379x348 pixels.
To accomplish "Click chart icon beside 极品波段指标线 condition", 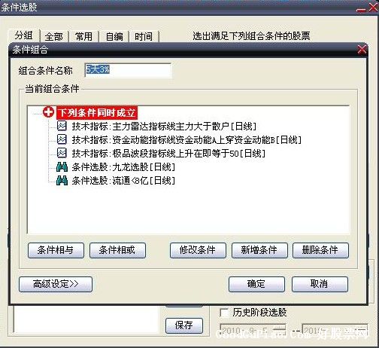I will click(x=62, y=153).
